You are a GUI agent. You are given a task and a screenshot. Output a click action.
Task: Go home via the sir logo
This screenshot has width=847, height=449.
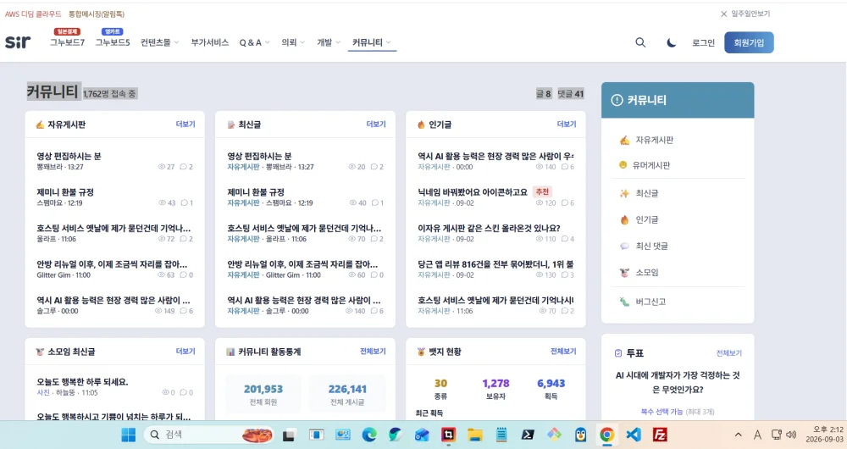(18, 42)
